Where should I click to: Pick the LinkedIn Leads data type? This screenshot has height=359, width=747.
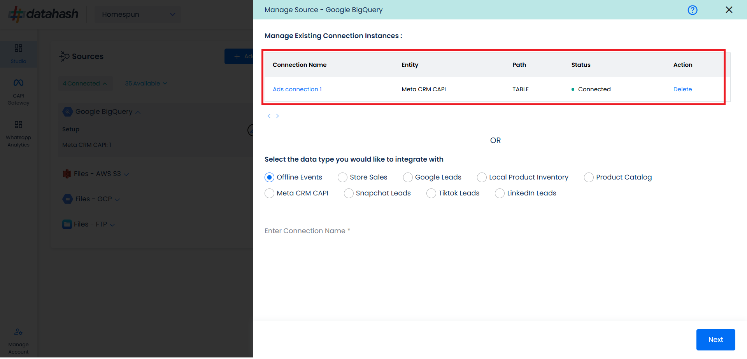tap(500, 193)
